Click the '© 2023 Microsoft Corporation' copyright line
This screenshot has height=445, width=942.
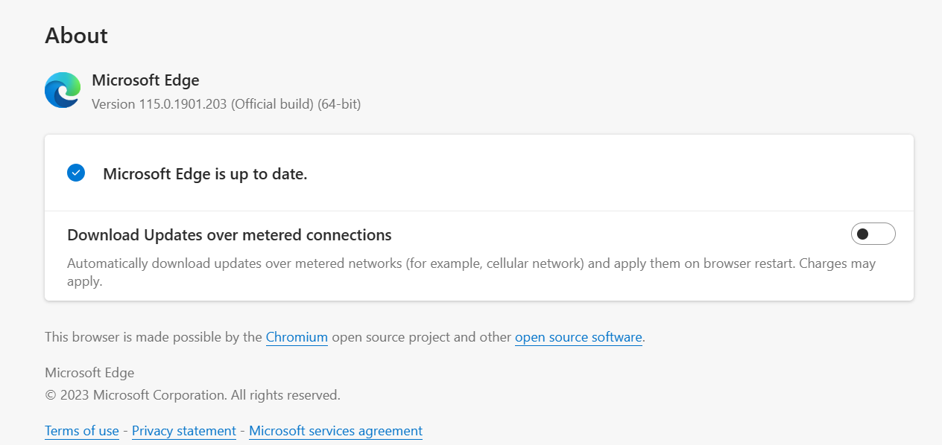point(192,395)
